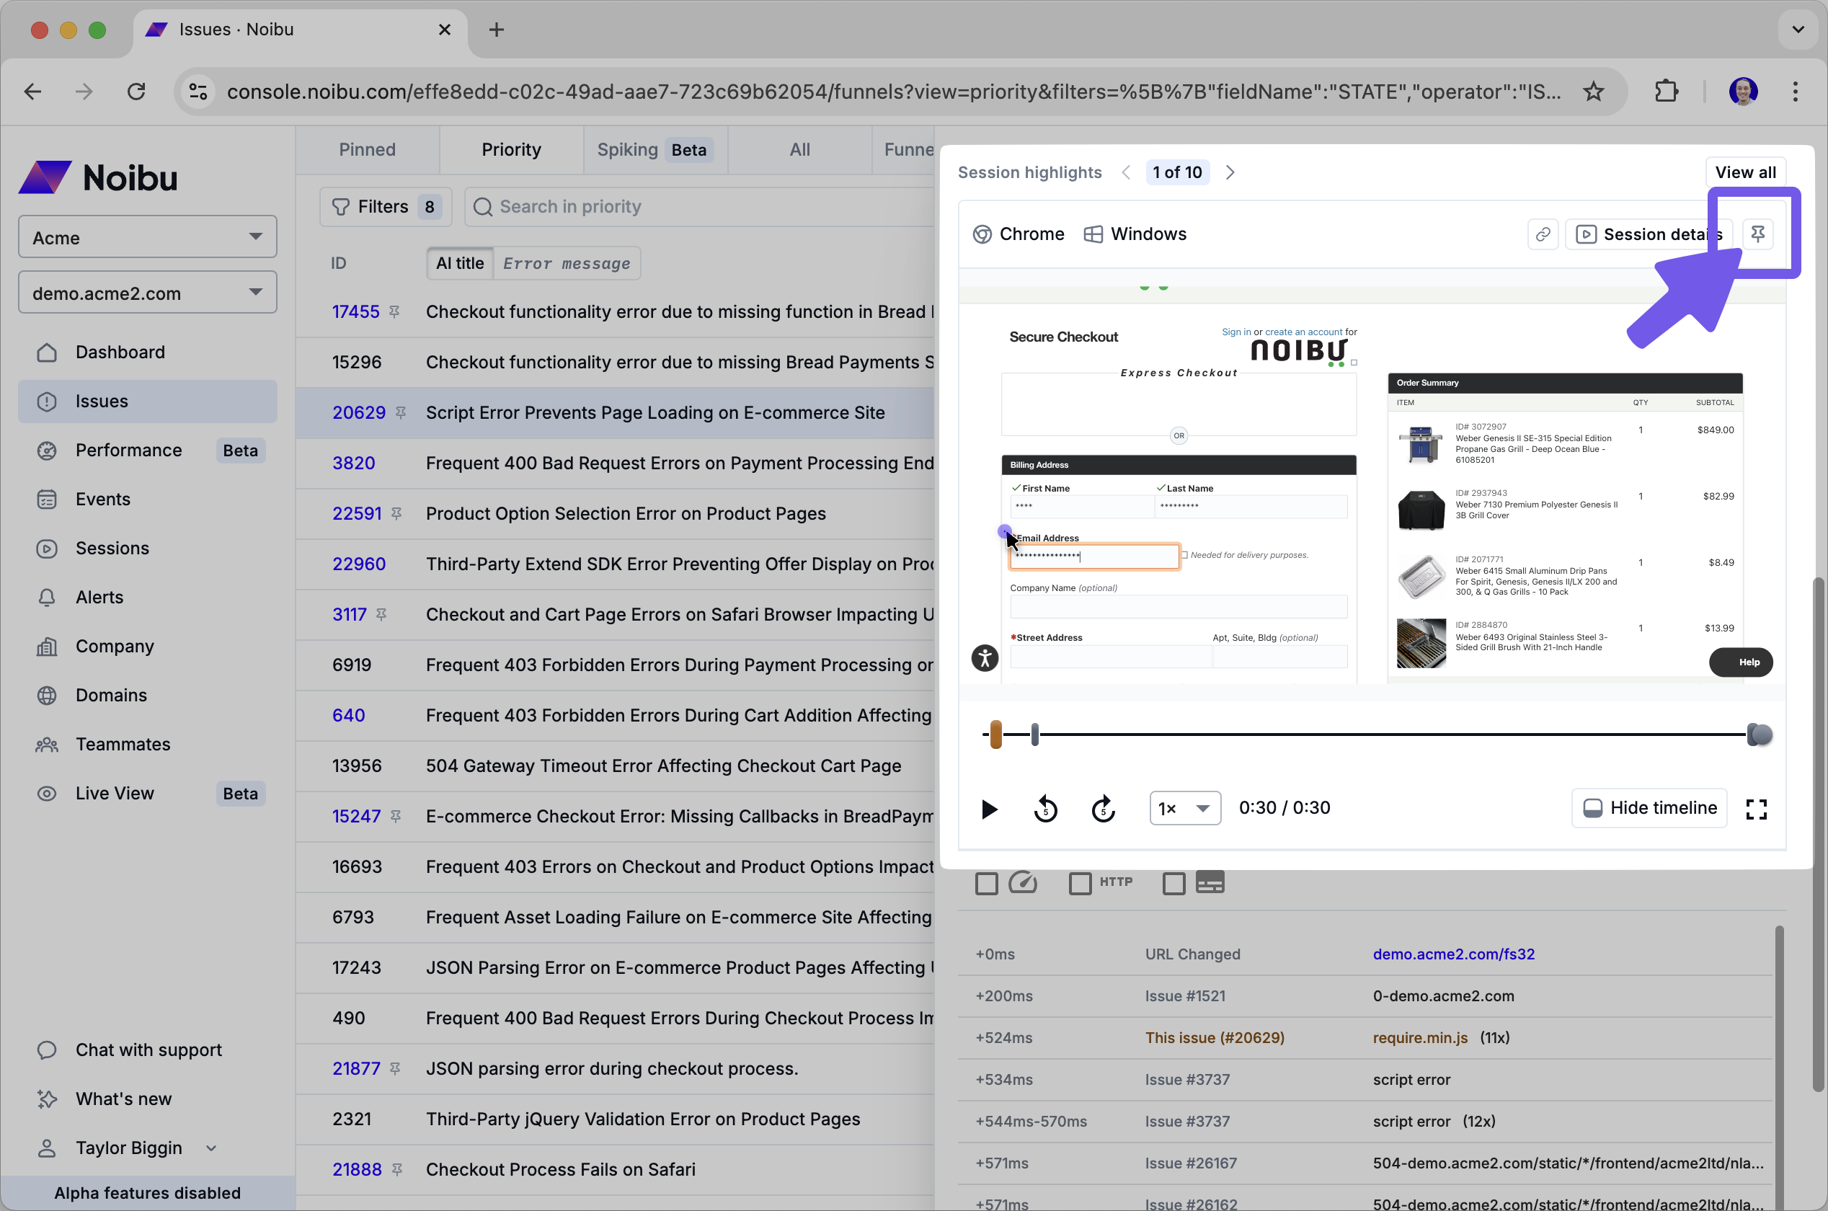Copy session link with the chain icon
The image size is (1828, 1211).
pyautogui.click(x=1543, y=234)
